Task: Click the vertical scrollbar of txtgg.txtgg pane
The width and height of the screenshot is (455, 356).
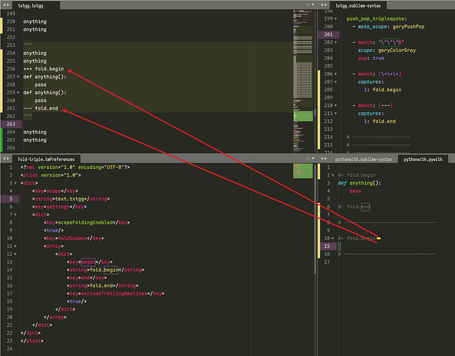Action: pos(315,113)
